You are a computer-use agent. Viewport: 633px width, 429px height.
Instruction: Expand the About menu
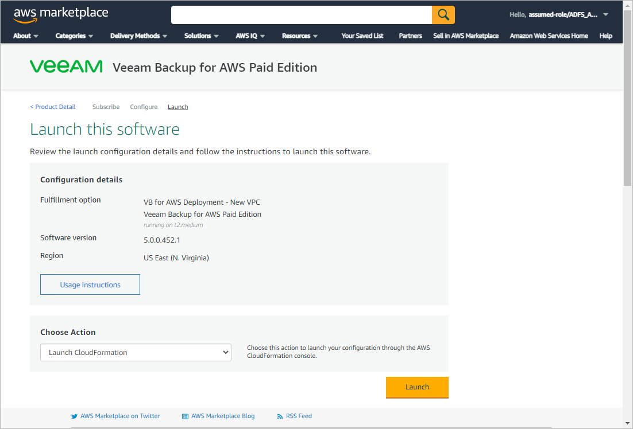[x=26, y=36]
